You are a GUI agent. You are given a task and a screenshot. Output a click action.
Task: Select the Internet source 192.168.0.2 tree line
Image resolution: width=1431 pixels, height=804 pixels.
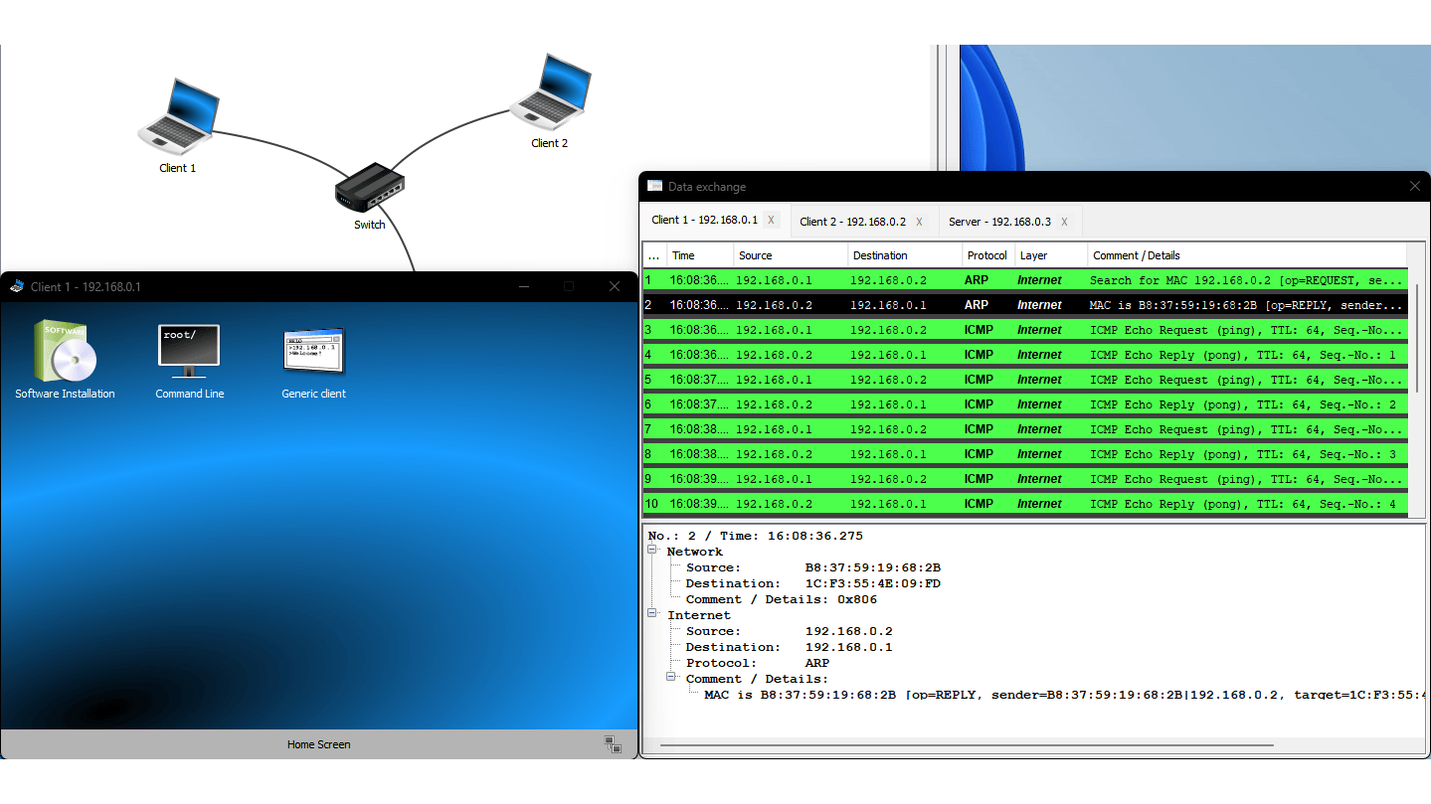(x=789, y=631)
